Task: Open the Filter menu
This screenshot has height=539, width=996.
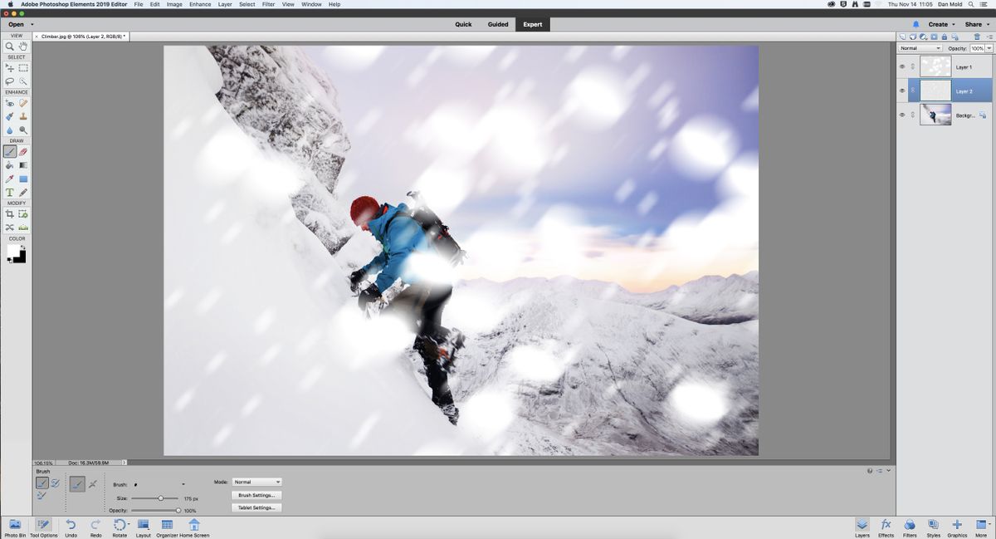Action: (x=267, y=4)
